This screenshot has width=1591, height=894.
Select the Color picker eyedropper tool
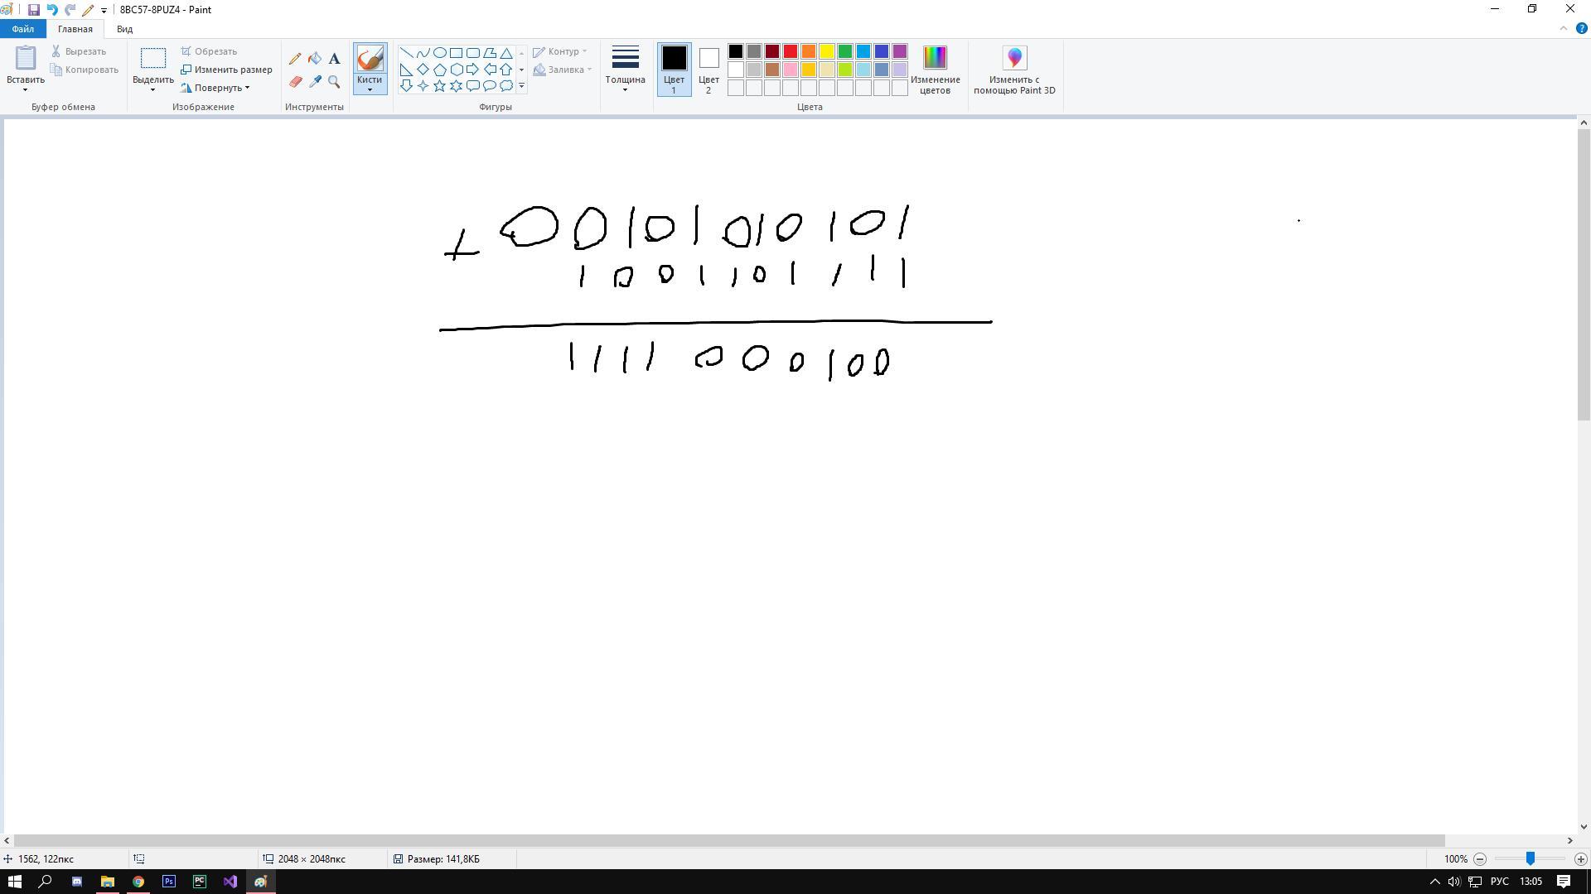[315, 81]
